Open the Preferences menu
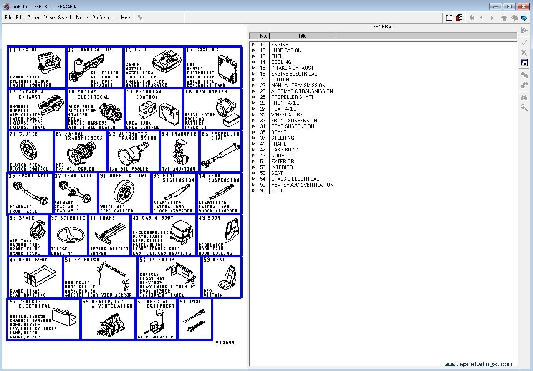 click(x=105, y=18)
